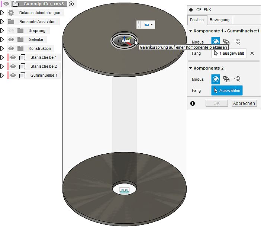Choose 'between two faces' mode for Komponente 1
This screenshot has width=261, height=227.
click(226, 42)
